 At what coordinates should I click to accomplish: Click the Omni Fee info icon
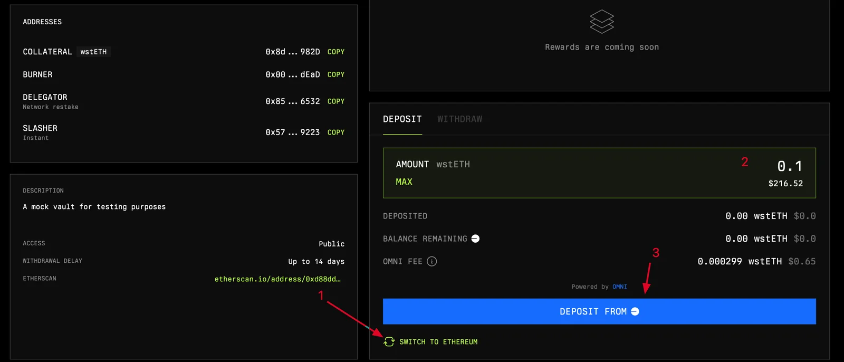pyautogui.click(x=431, y=261)
